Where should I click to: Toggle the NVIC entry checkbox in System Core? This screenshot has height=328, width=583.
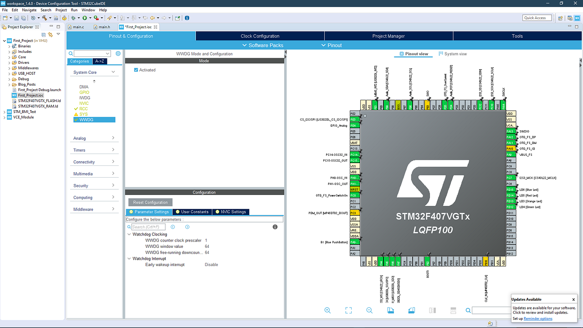76,103
